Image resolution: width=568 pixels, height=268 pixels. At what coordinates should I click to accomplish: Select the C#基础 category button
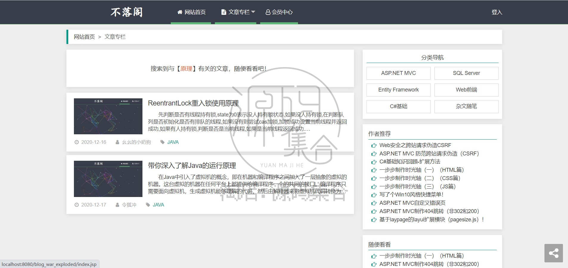click(x=398, y=106)
